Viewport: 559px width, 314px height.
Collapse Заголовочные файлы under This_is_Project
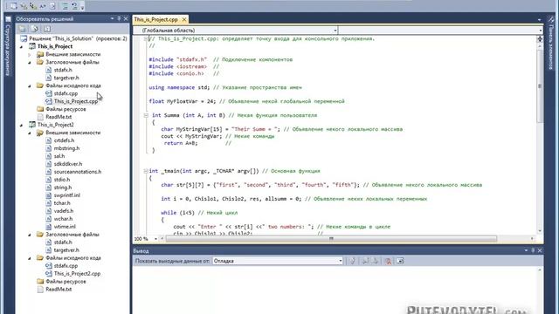point(30,62)
